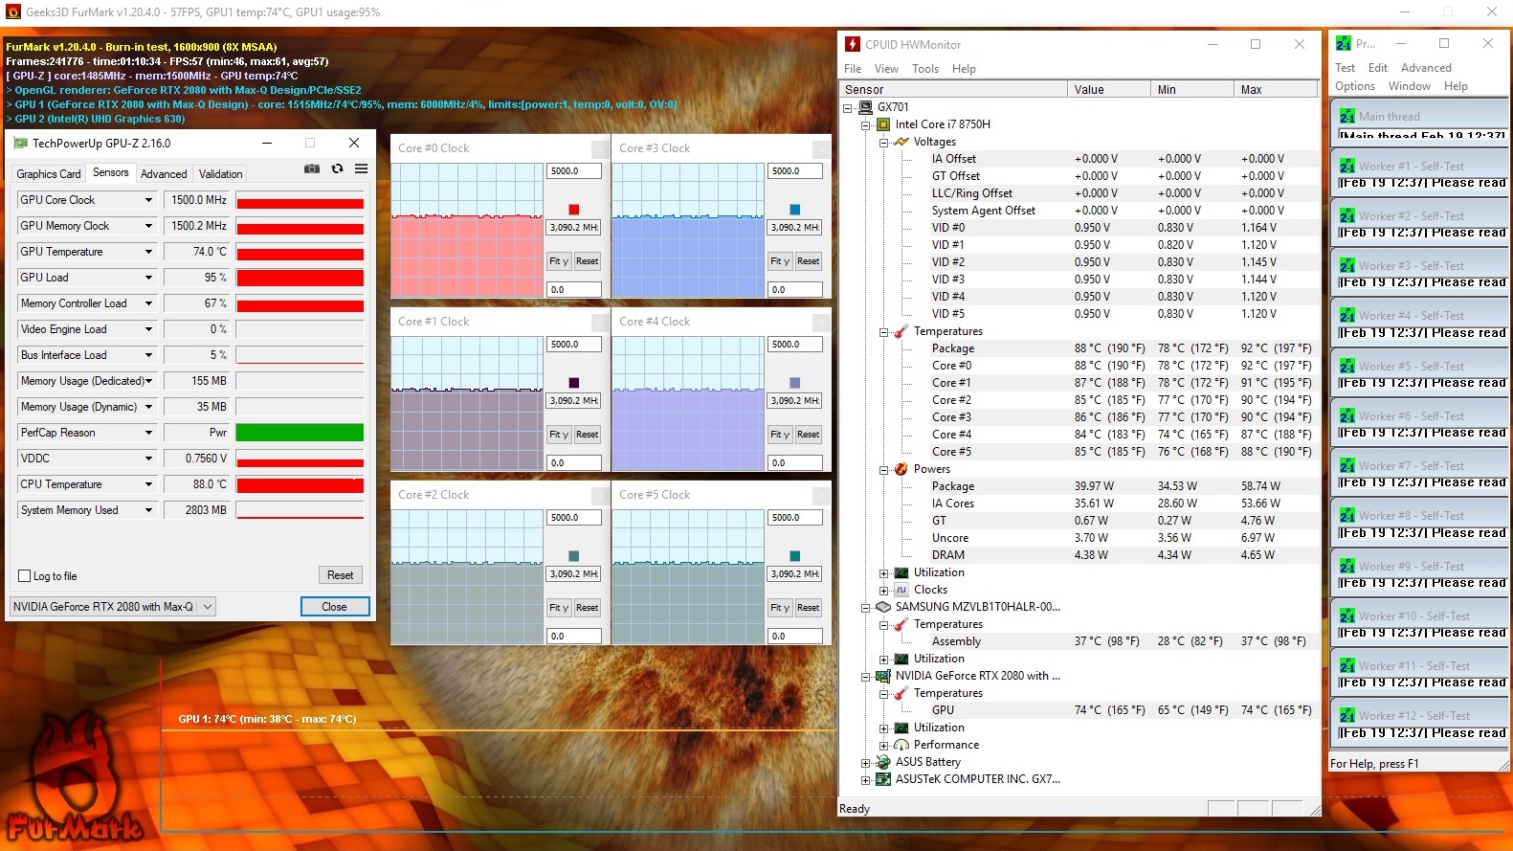Viewport: 1513px width, 851px height.
Task: Click the GPU-Z Close button
Action: click(334, 607)
